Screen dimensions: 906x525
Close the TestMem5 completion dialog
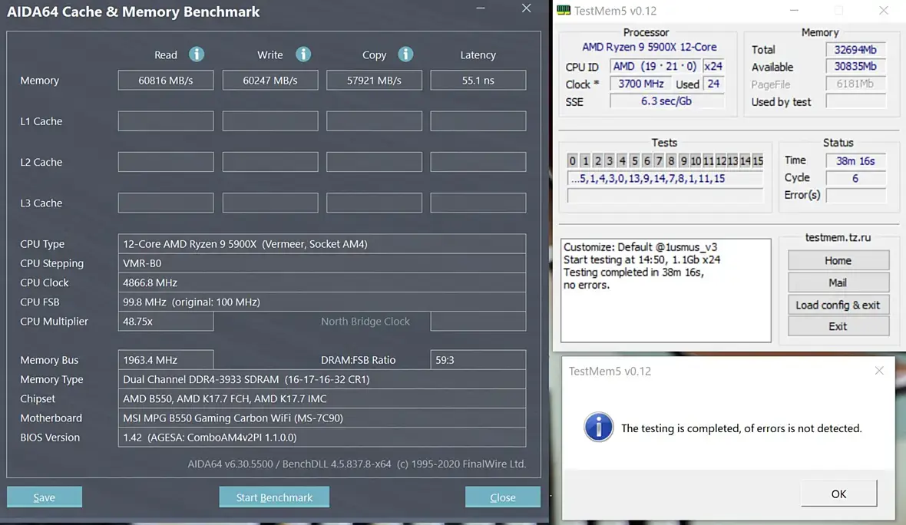tap(879, 371)
